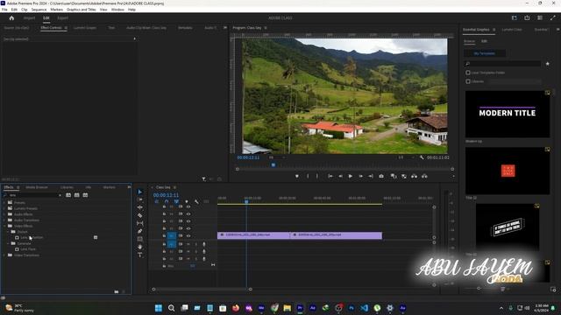Click Mark Out in the Program monitor
The image size is (561, 315).
click(317, 176)
